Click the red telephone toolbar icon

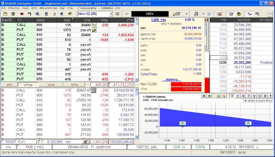pos(22,14)
